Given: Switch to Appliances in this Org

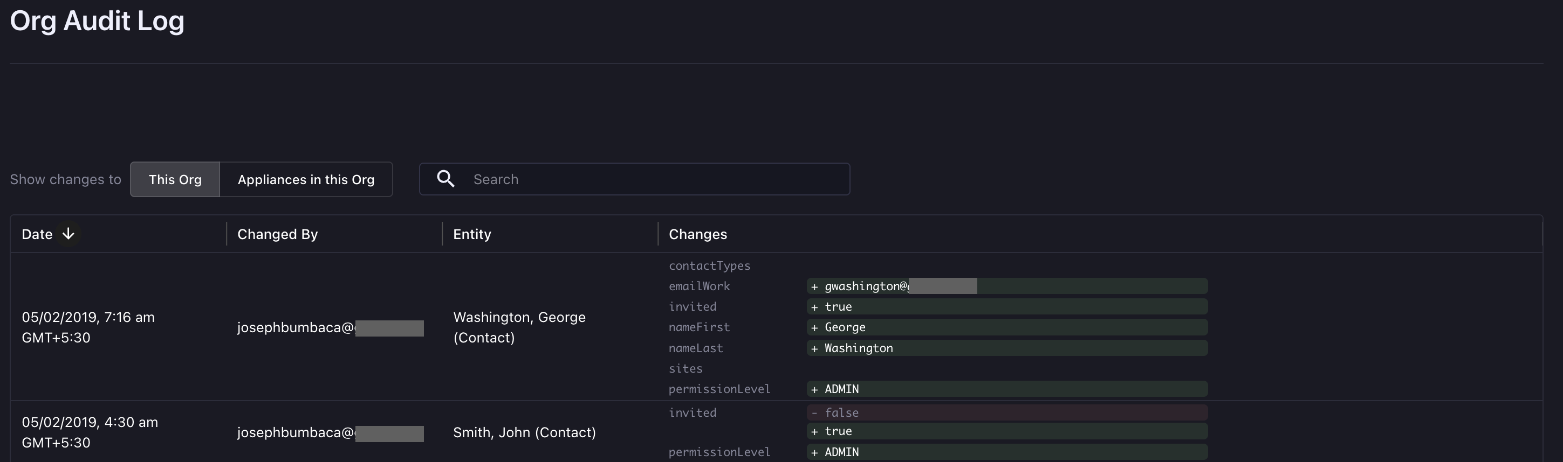Looking at the screenshot, I should [x=306, y=179].
